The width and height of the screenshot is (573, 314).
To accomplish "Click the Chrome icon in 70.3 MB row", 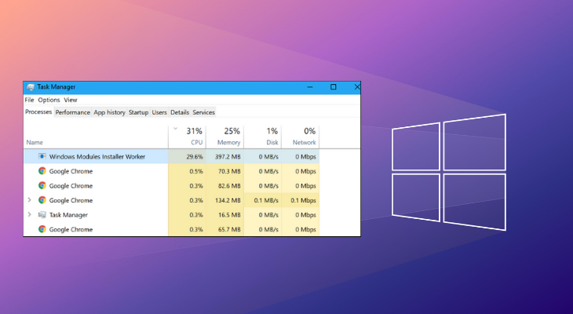I will [42, 171].
